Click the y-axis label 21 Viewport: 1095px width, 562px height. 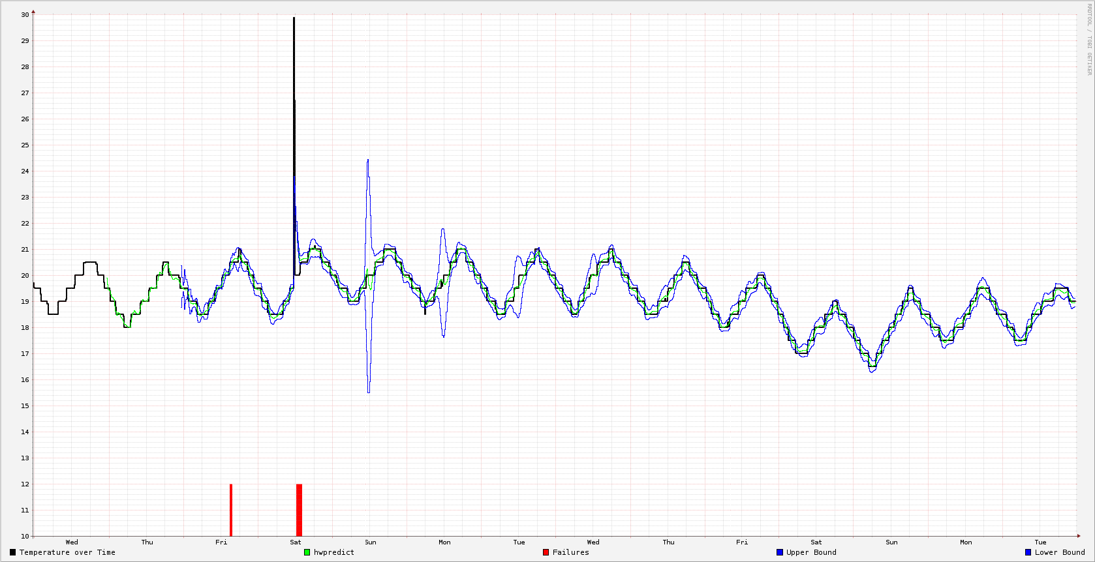click(25, 249)
